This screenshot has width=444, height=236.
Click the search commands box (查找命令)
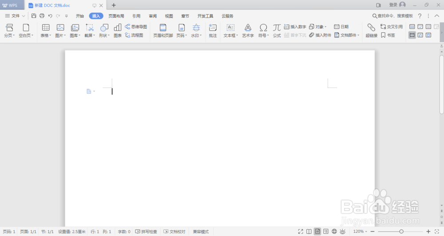[x=392, y=16]
